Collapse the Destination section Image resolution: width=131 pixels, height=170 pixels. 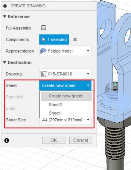tap(5, 62)
